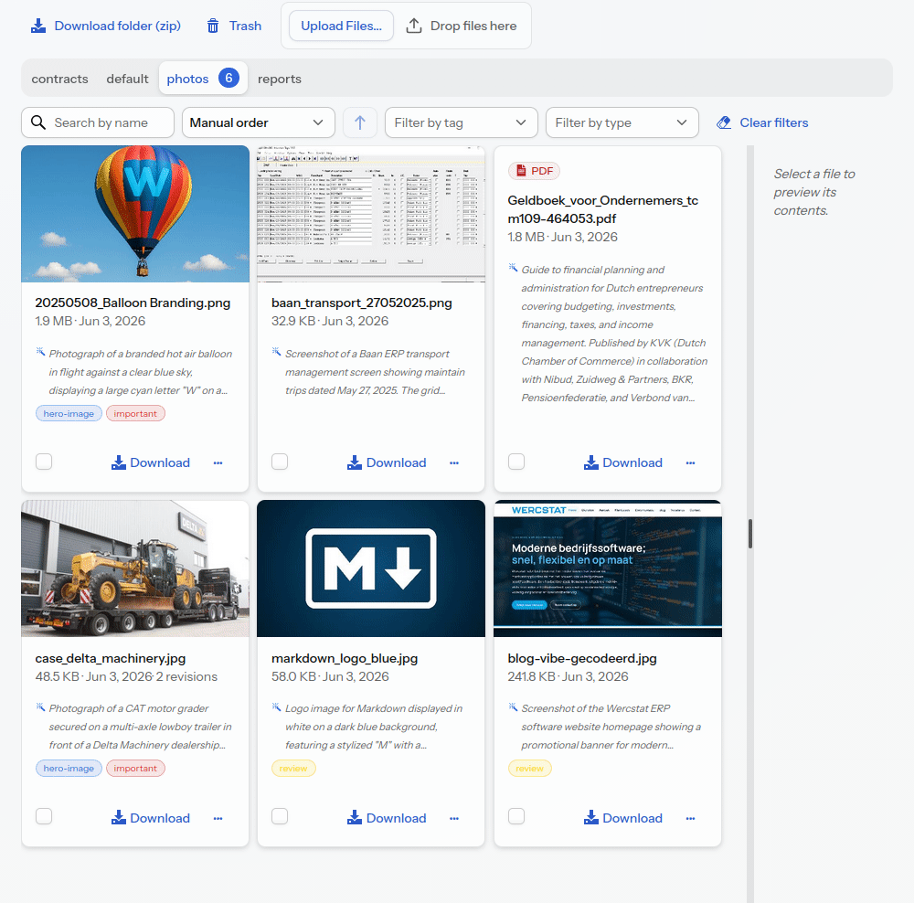
Task: Select checkbox for blog-vibe-gecodeerd.jpg
Action: 516,816
